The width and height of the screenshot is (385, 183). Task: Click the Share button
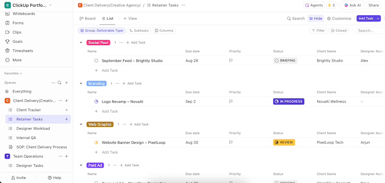(x=374, y=5)
